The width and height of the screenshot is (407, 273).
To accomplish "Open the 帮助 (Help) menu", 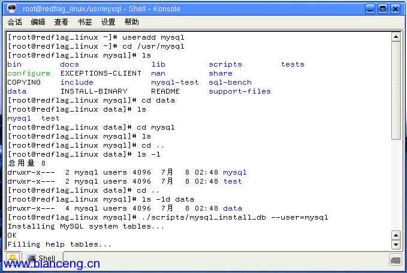I will (132, 22).
